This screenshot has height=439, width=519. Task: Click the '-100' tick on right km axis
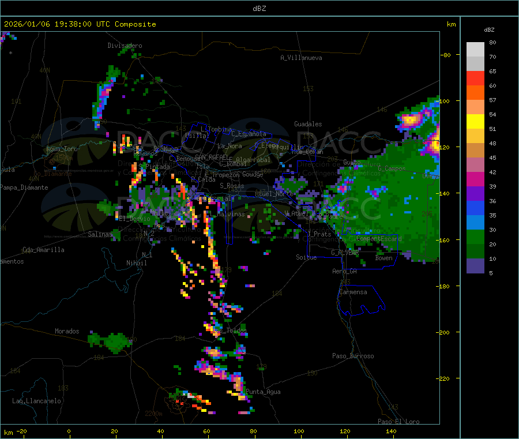tap(445, 101)
